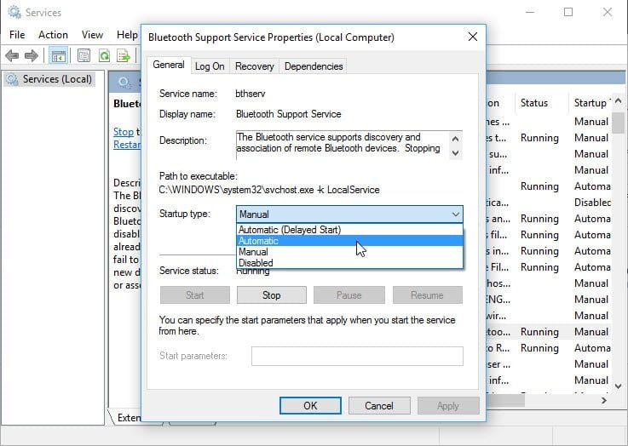
Task: Click the Pause service button
Action: coord(349,295)
